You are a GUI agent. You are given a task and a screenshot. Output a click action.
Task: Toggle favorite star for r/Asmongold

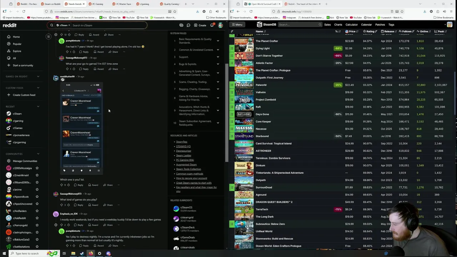click(37, 225)
